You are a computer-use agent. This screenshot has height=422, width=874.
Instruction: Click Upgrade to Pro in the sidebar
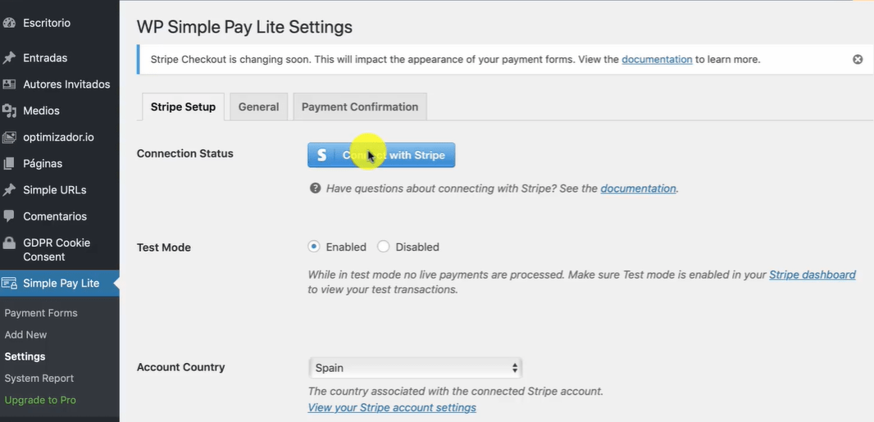click(40, 400)
